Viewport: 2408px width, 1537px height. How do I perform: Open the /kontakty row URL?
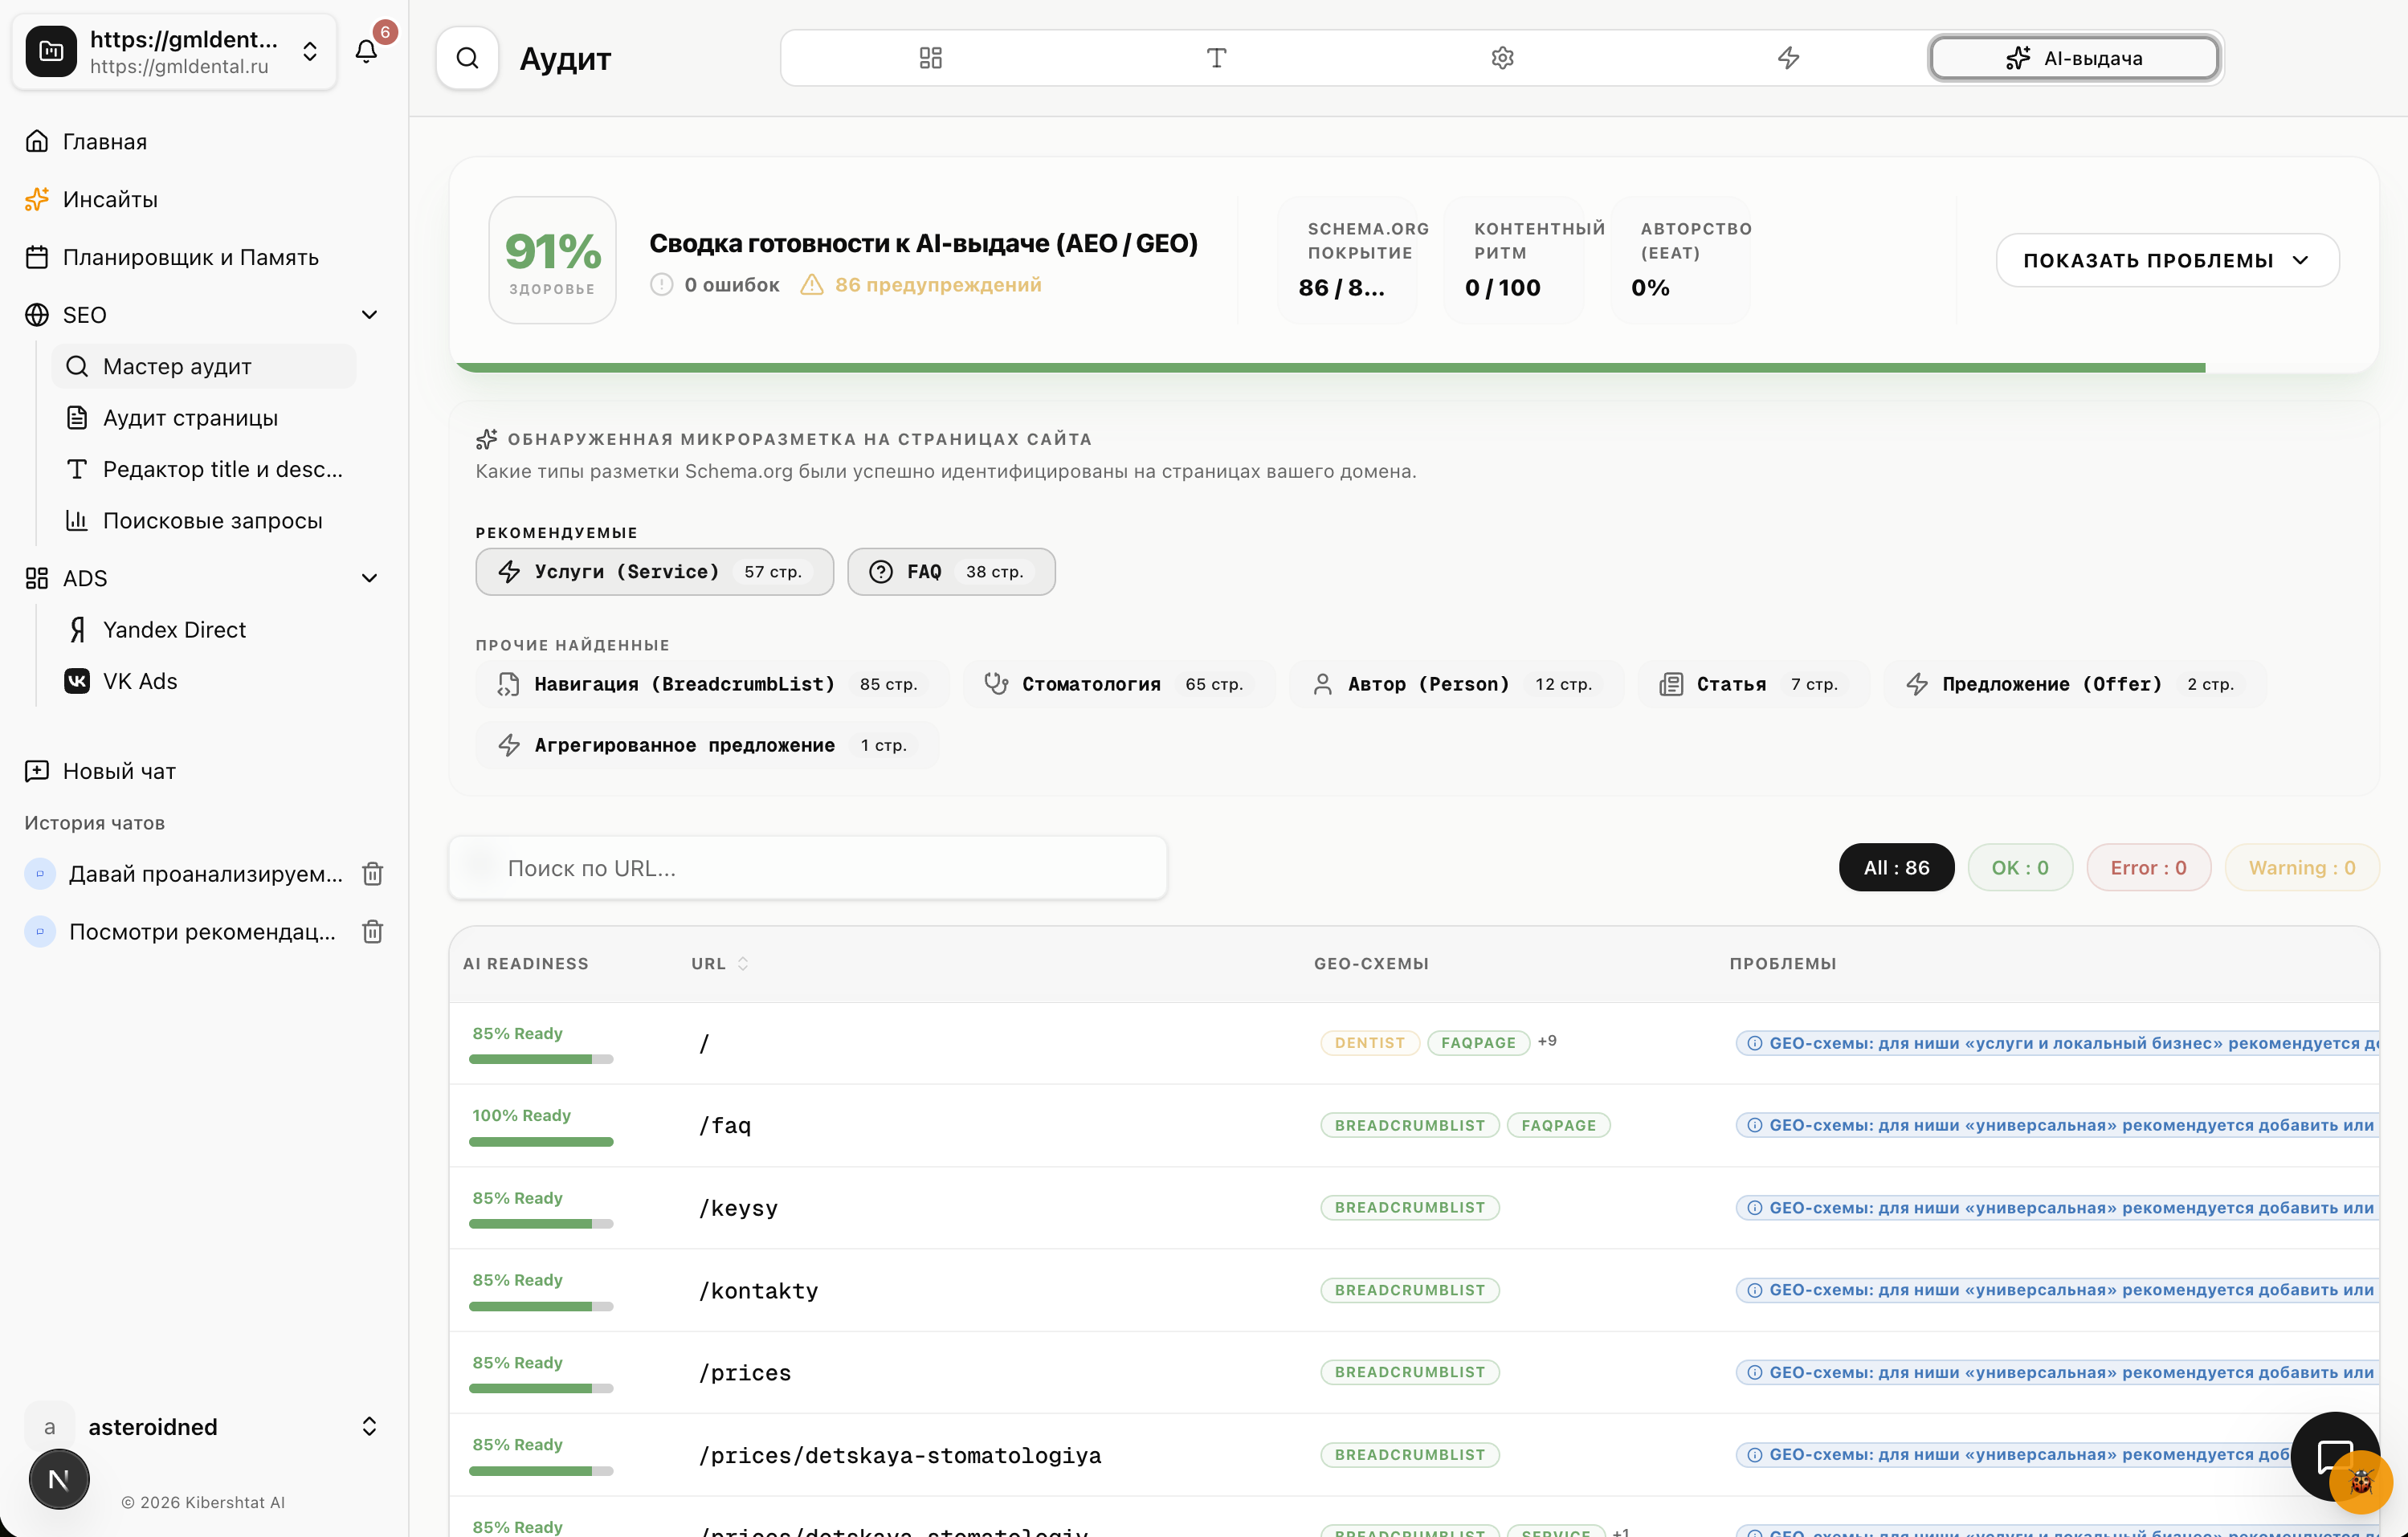758,1290
